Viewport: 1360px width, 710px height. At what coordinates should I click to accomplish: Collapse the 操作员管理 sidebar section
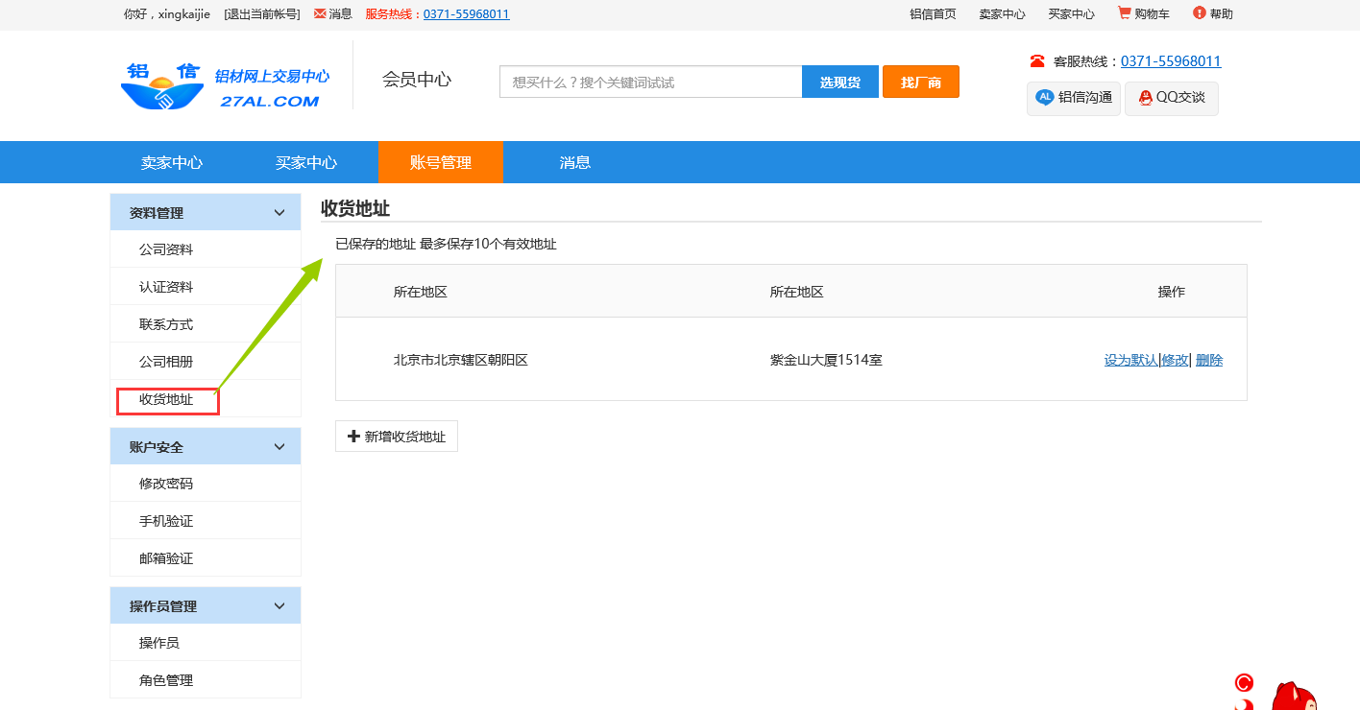(279, 606)
